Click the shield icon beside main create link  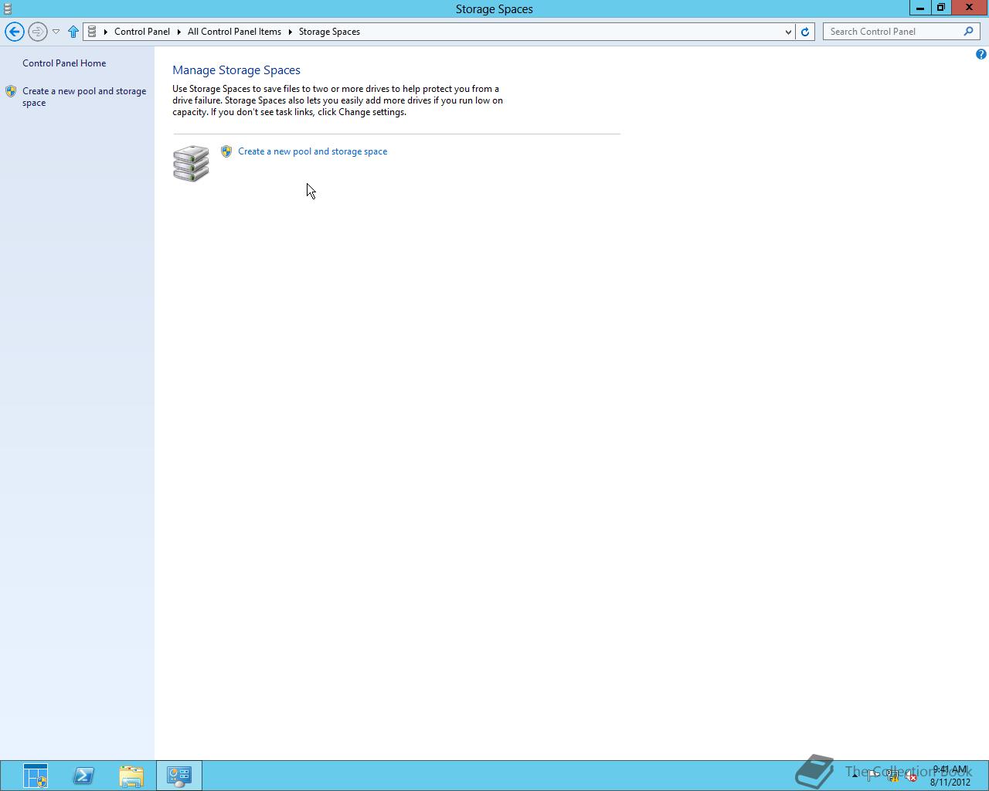[x=226, y=151]
